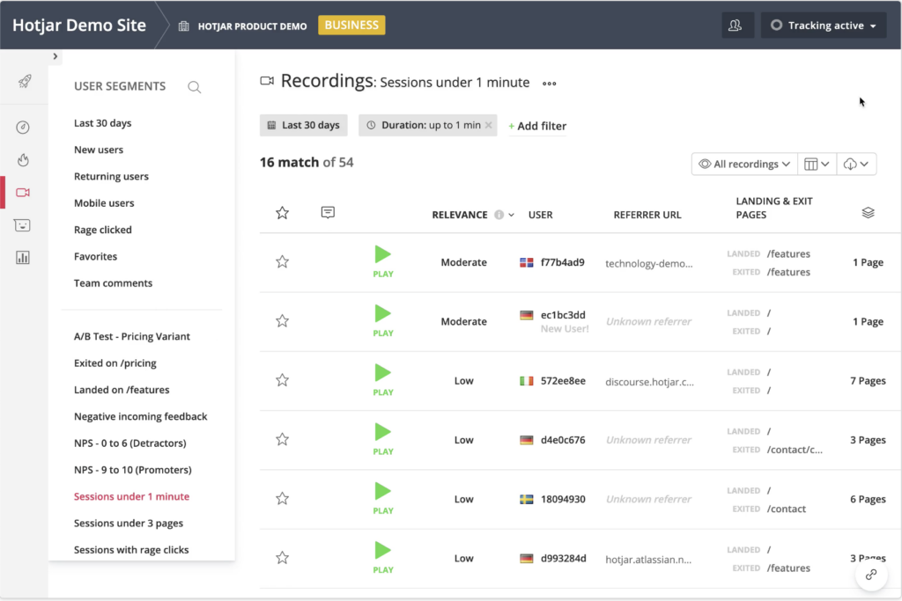902x601 pixels.
Task: Play the recording of user ec1bc3dd
Action: pyautogui.click(x=383, y=320)
